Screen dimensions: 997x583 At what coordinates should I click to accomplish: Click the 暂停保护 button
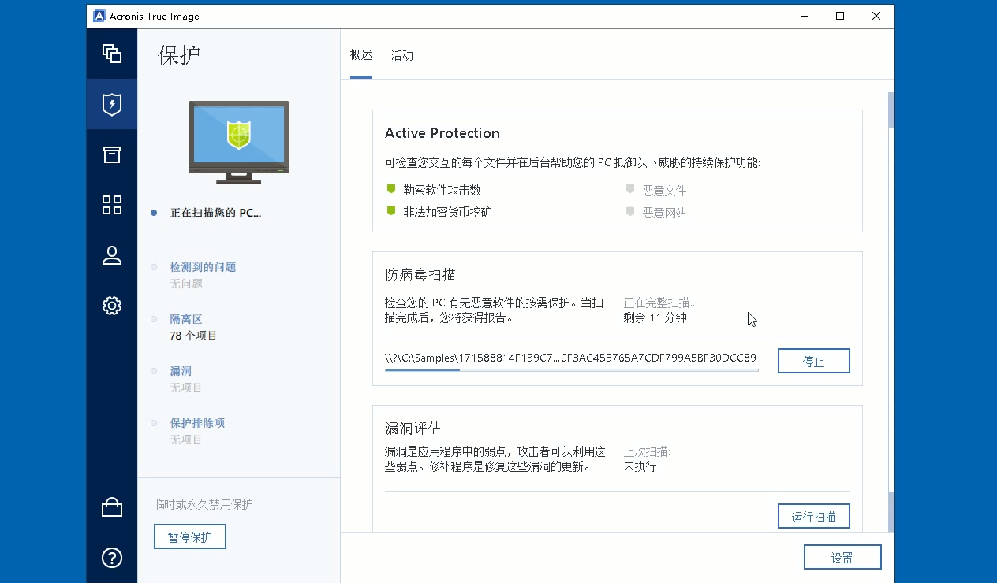pyautogui.click(x=190, y=537)
